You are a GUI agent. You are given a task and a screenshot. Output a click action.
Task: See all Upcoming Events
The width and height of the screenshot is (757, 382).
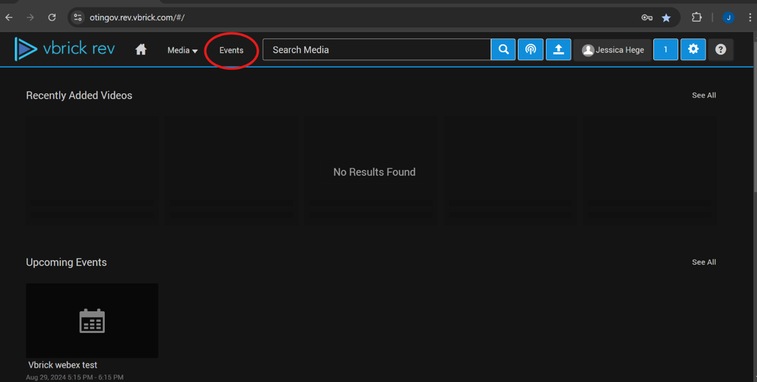tap(704, 262)
